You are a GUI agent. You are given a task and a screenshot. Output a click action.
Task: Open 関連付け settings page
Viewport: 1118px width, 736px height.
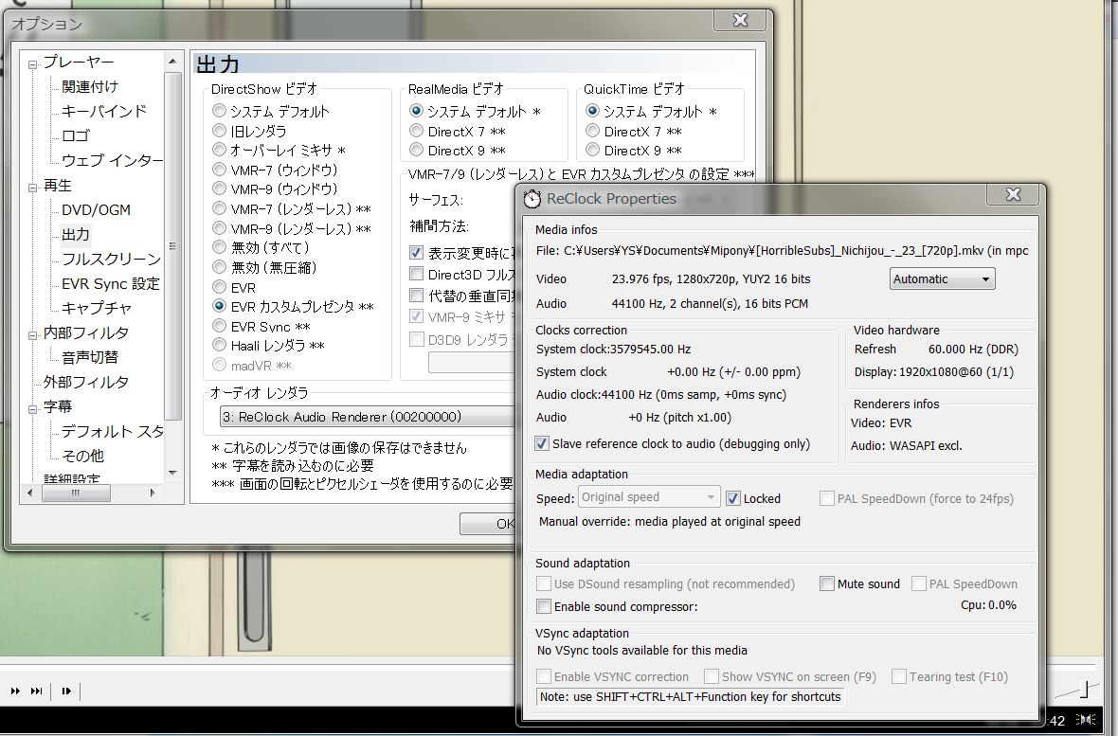pyautogui.click(x=90, y=86)
